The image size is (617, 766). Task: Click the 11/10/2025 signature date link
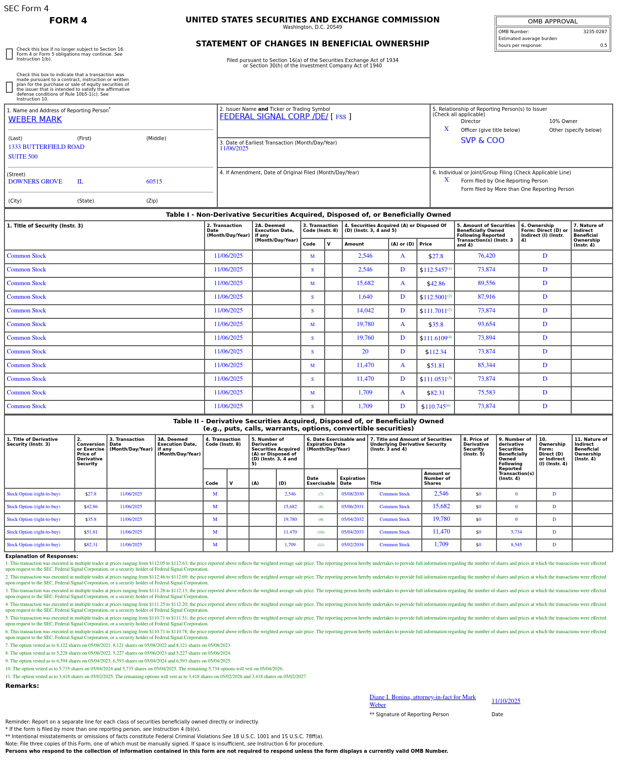(506, 701)
